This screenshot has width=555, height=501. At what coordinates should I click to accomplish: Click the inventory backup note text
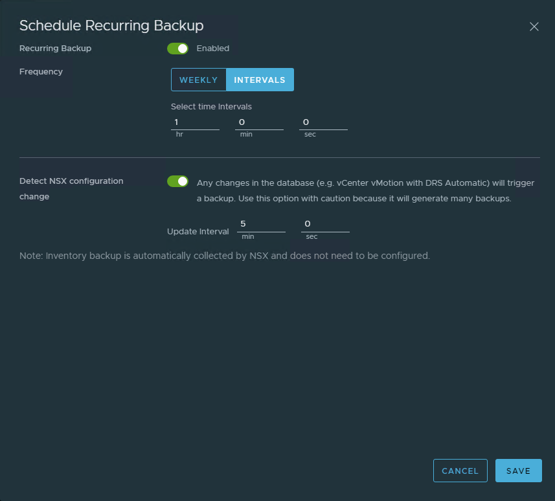225,256
